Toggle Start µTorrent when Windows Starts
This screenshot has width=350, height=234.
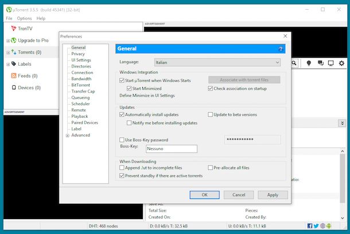point(122,80)
